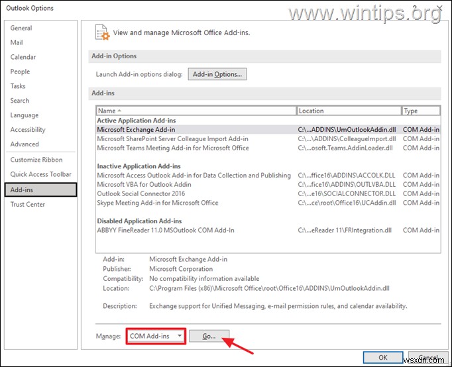Select Outlook Social Connector 2016 row
The height and width of the screenshot is (367, 452).
[x=268, y=193]
